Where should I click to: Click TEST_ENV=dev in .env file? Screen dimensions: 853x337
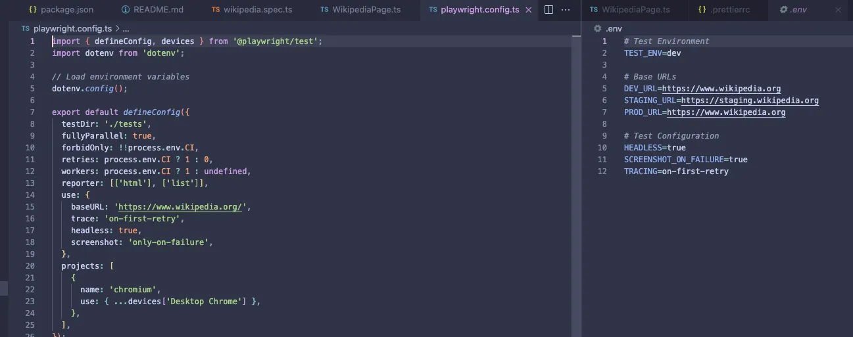(x=652, y=53)
